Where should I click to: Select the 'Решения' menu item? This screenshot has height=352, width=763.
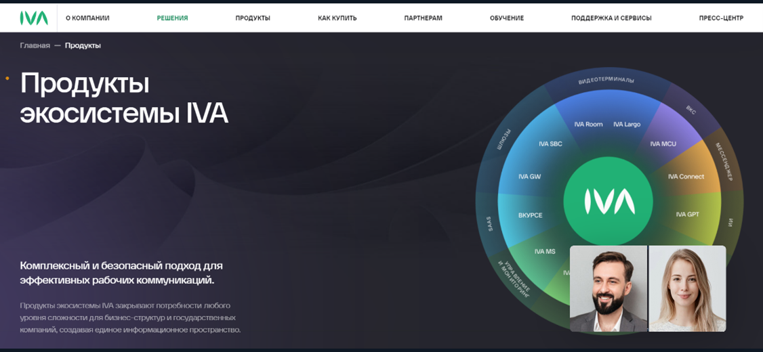(x=172, y=18)
